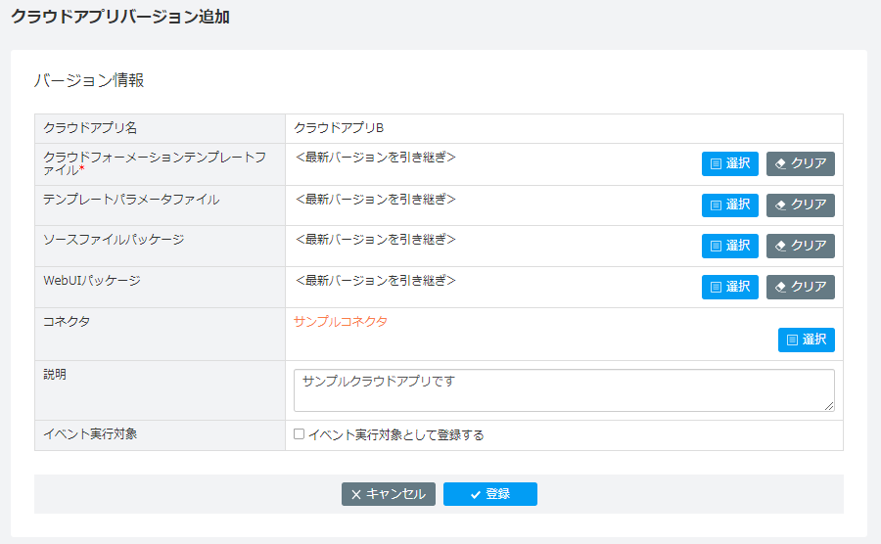
Task: Focus the 説明 text area
Action: tap(564, 390)
